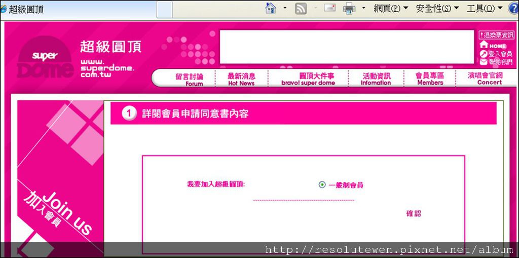Open the 演唱會官網 Concert nav item
This screenshot has width=519, height=258.
tap(485, 79)
